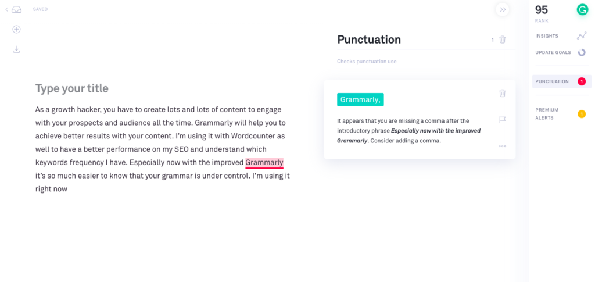Select the Punctuation category in sidebar

click(x=562, y=81)
